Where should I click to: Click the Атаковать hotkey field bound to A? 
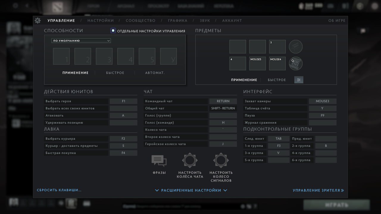123,115
